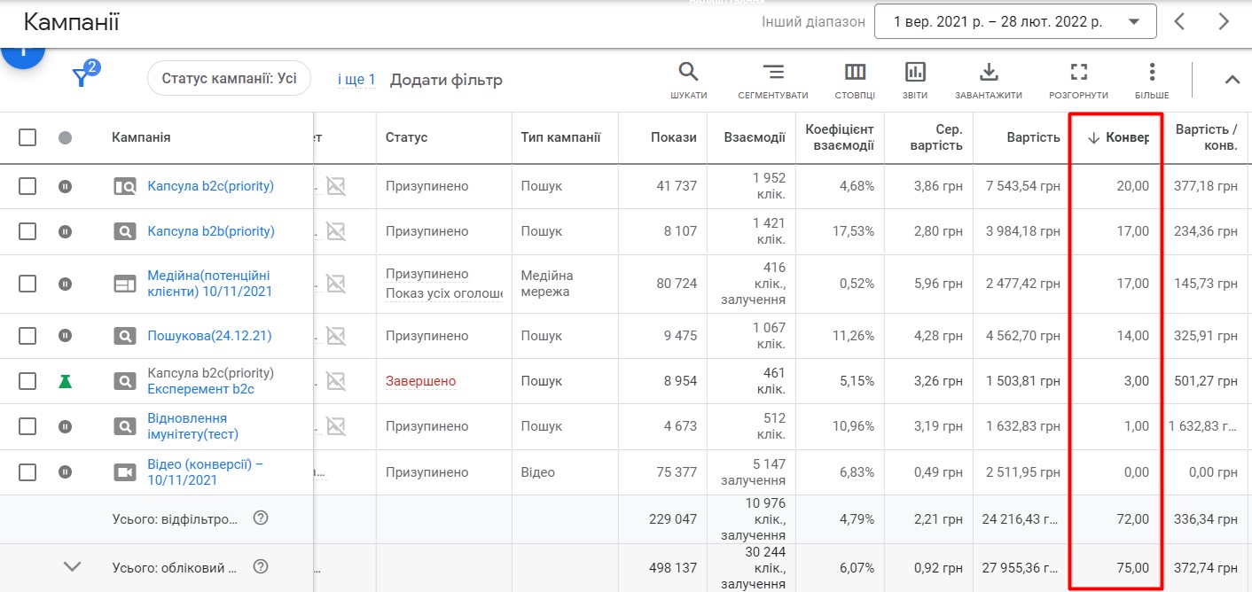Viewport: 1252px width, 592px height.
Task: Go to the next date period arrow
Action: coord(1225,22)
